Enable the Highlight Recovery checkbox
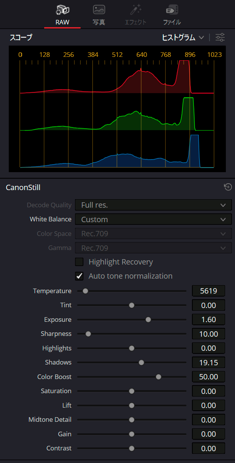The image size is (235, 463). point(79,262)
